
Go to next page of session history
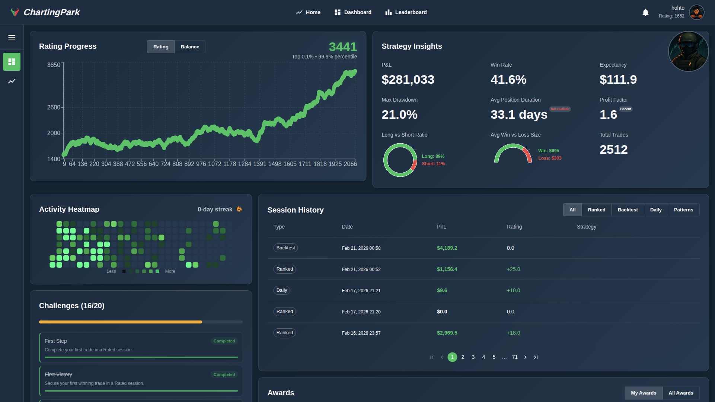click(x=525, y=357)
